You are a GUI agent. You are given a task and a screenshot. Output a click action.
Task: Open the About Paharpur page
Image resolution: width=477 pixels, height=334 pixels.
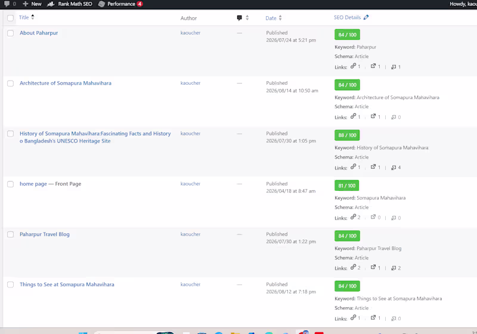pyautogui.click(x=39, y=33)
